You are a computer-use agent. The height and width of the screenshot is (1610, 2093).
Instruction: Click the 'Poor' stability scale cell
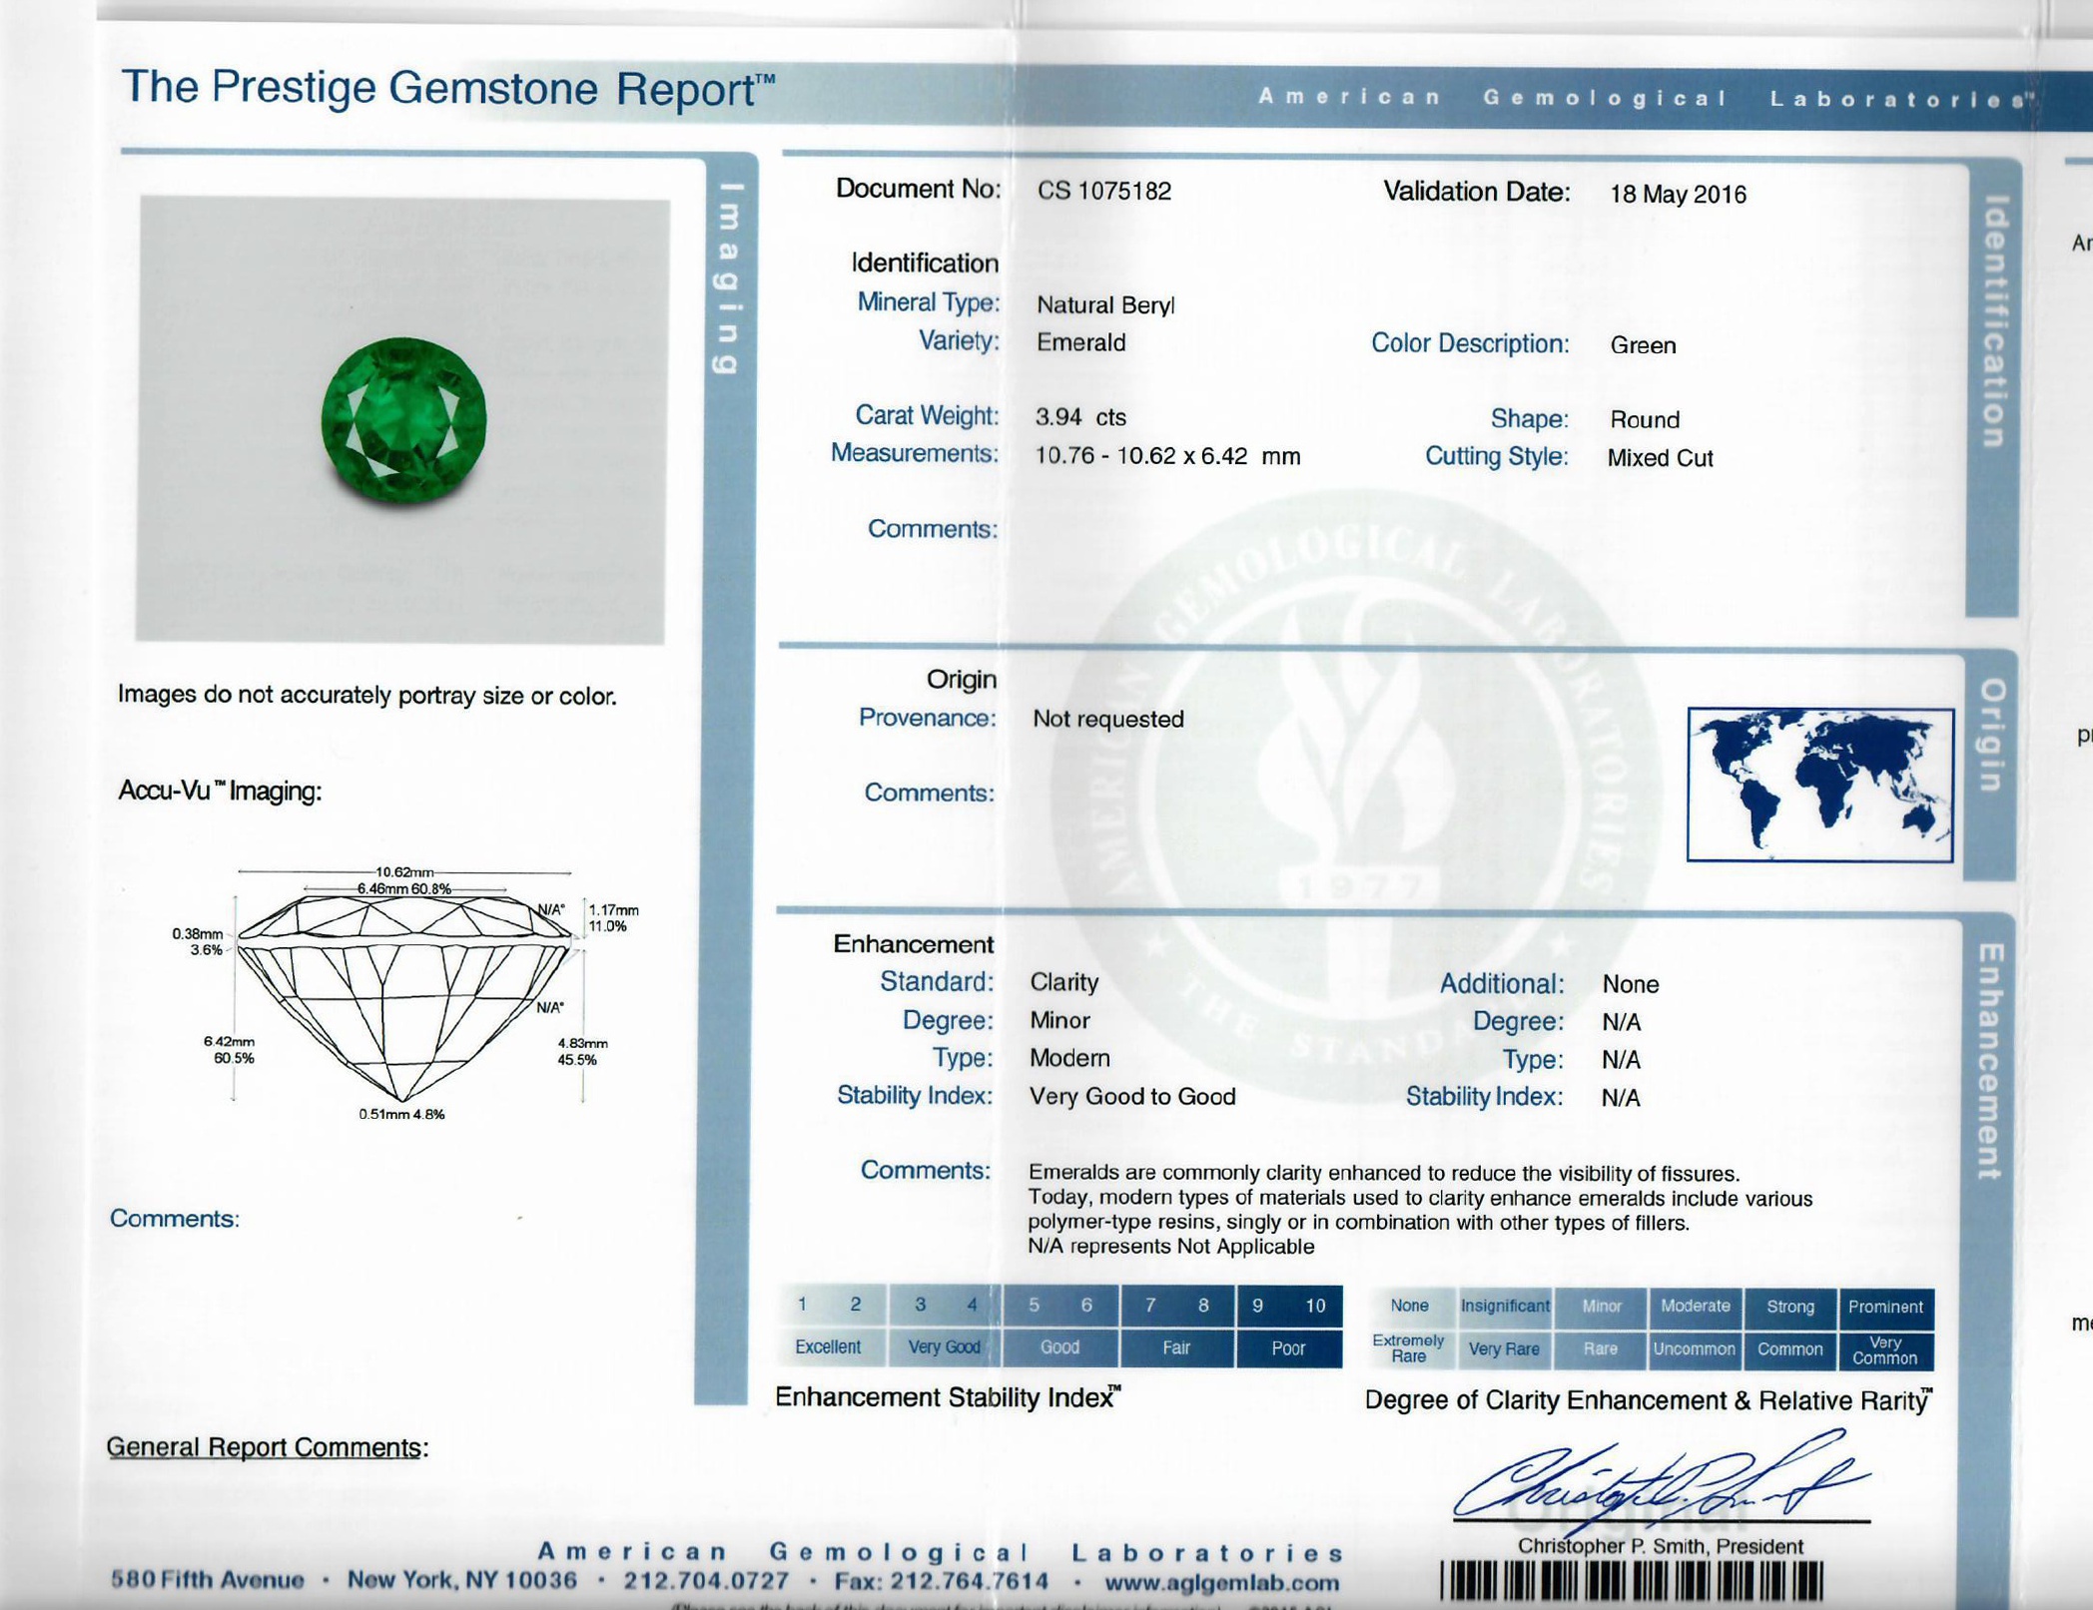point(1288,1348)
